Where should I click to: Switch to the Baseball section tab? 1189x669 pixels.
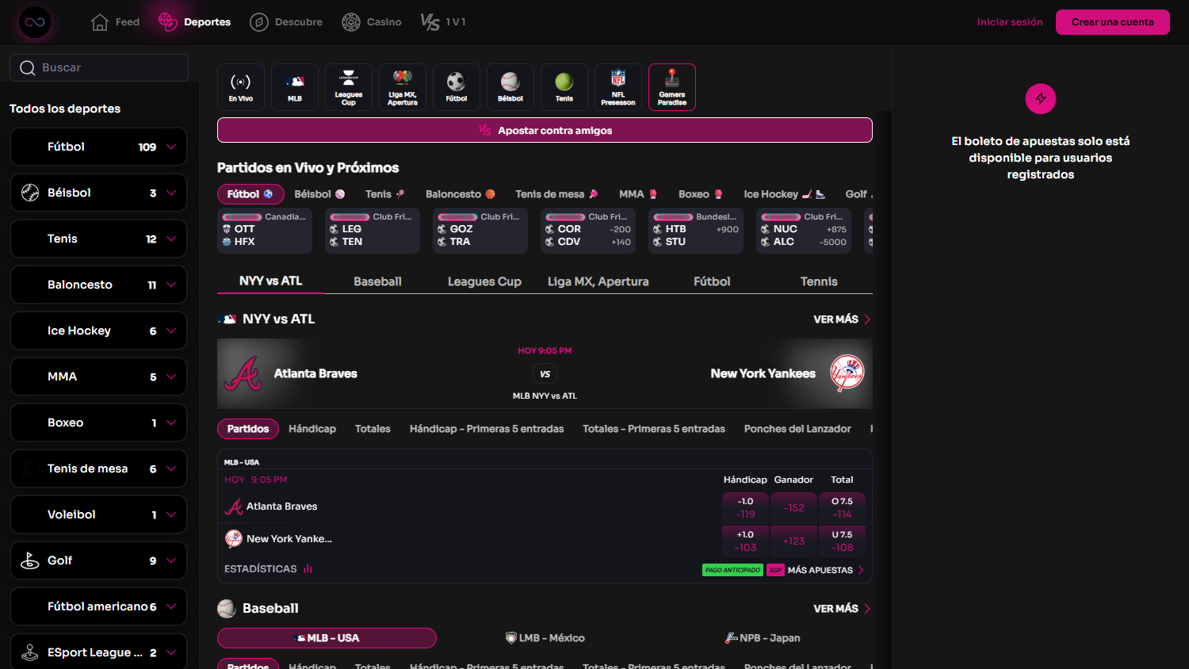377,281
